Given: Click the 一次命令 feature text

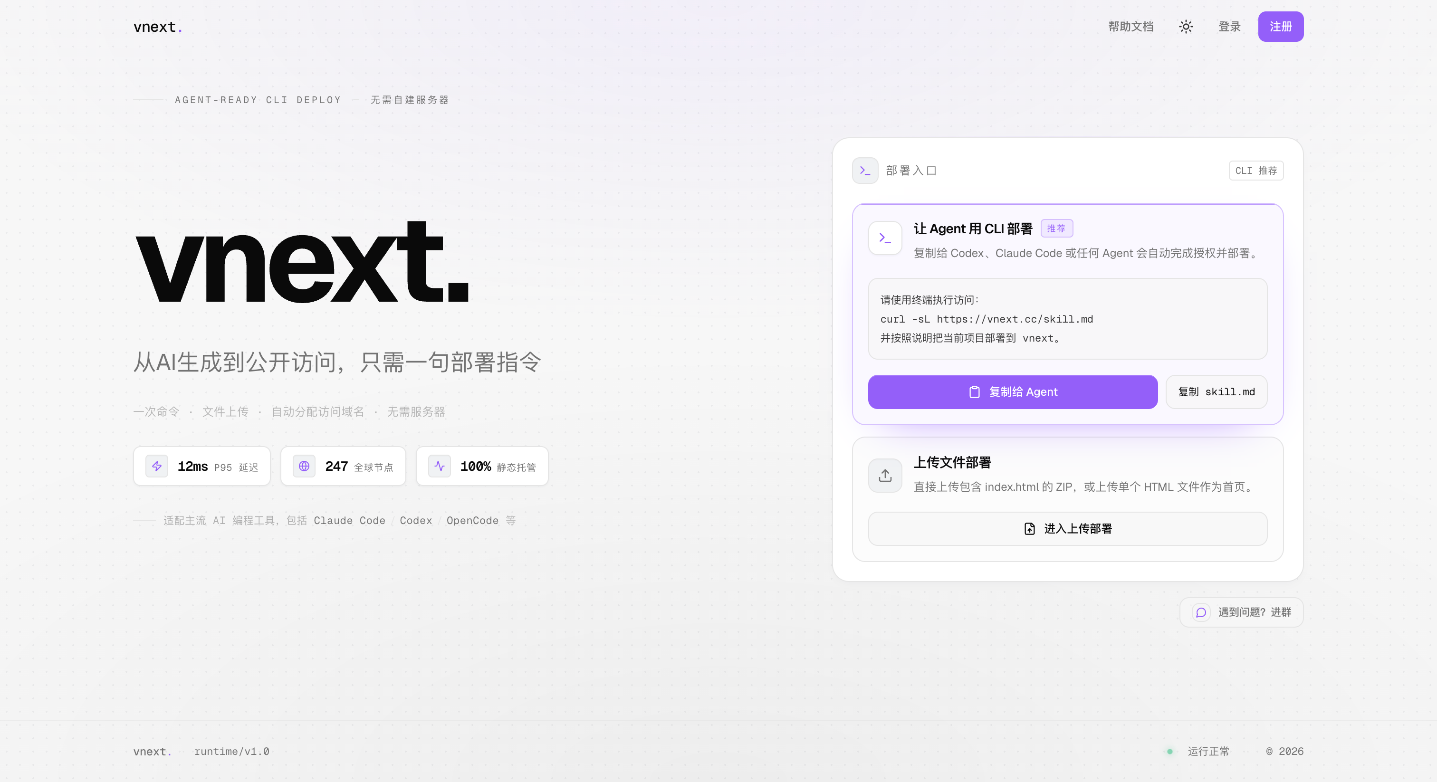Looking at the screenshot, I should tap(156, 411).
